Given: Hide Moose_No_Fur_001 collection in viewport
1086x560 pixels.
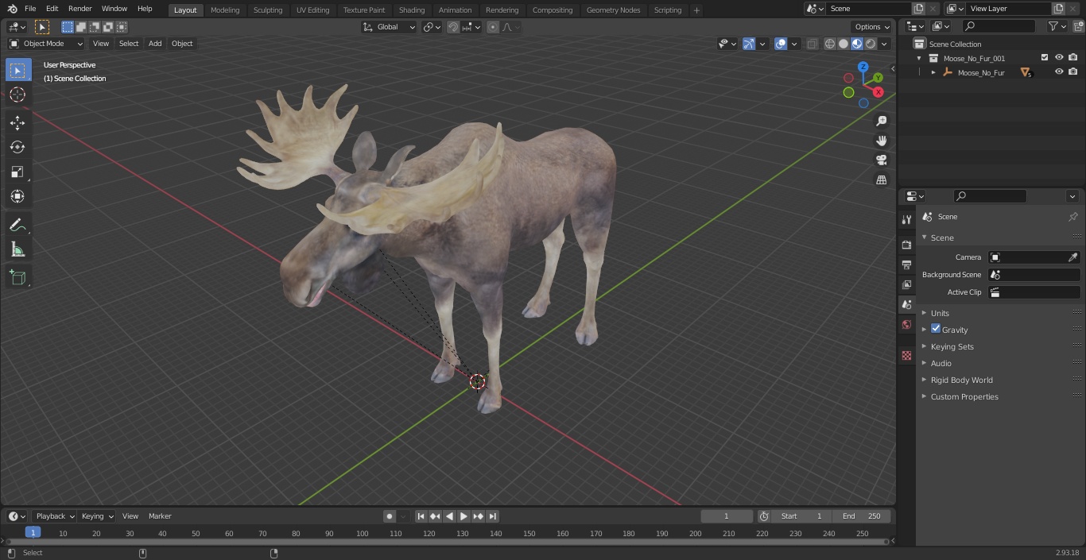Looking at the screenshot, I should pos(1059,57).
